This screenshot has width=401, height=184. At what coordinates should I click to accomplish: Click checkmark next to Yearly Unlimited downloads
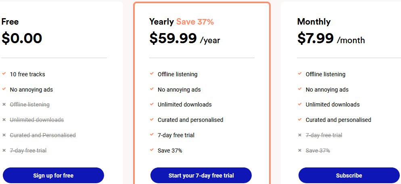point(152,104)
